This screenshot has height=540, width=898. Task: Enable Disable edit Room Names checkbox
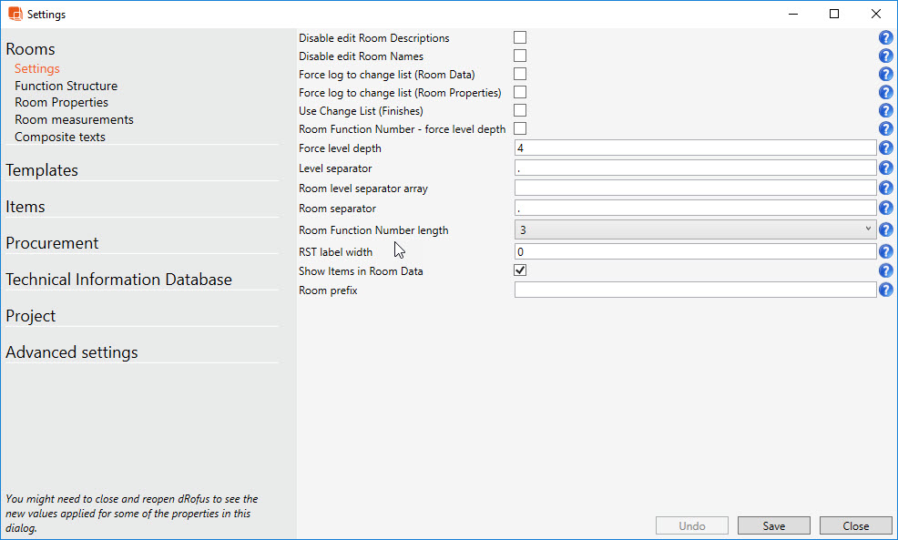520,56
